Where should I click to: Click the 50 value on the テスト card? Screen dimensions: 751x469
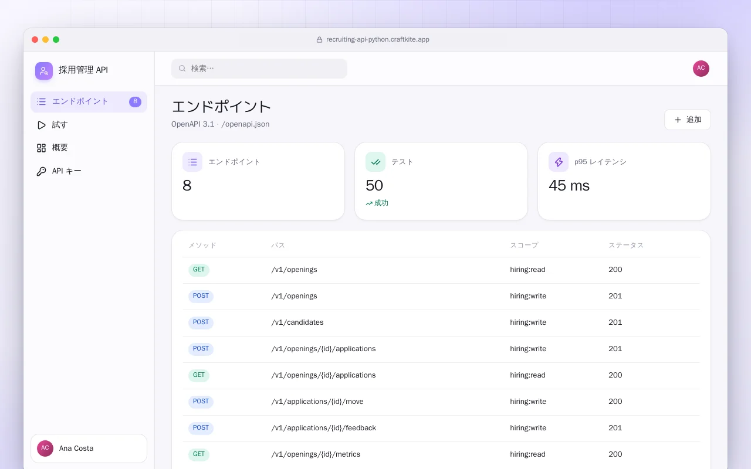click(x=374, y=186)
